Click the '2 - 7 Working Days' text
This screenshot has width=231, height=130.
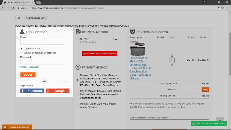(x=88, y=42)
